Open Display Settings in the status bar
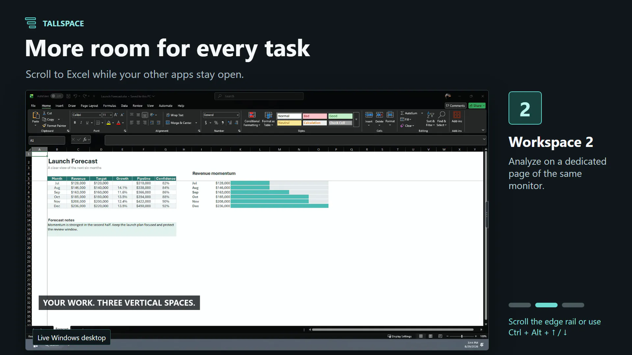 400,336
